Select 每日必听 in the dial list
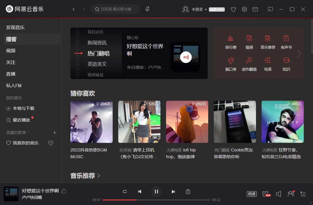This screenshot has height=205, width=313. pyautogui.click(x=95, y=32)
